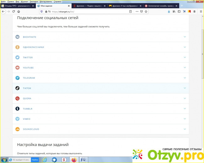Click the Tumblr network icon
The height and width of the screenshot is (163, 204).
18,108
